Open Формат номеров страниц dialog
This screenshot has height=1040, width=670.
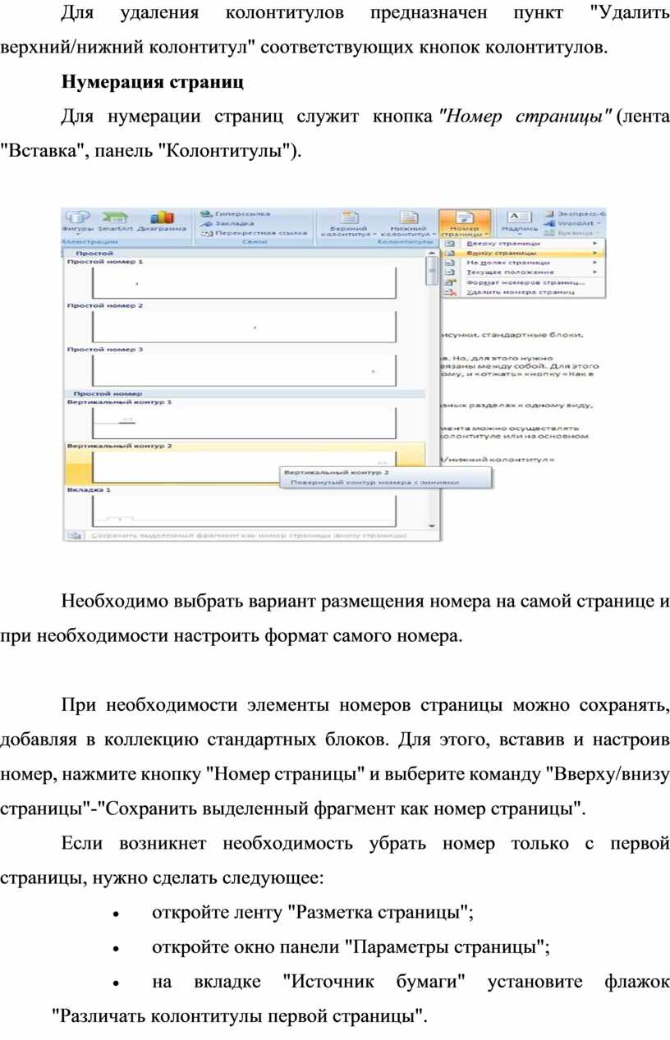click(x=519, y=282)
